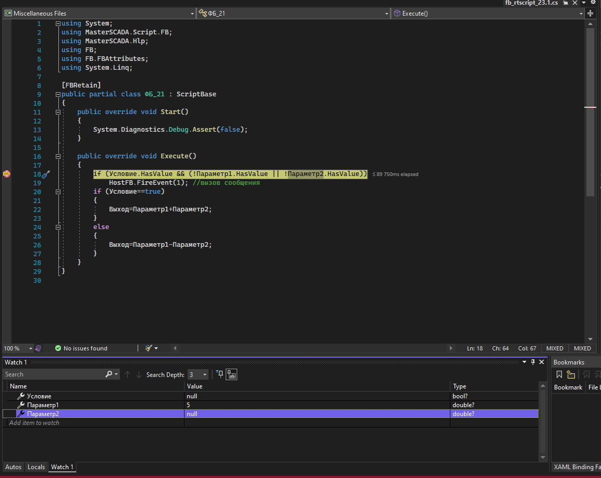This screenshot has width=601, height=478.
Task: Open the editor tab settings gear
Action: coord(593,2)
